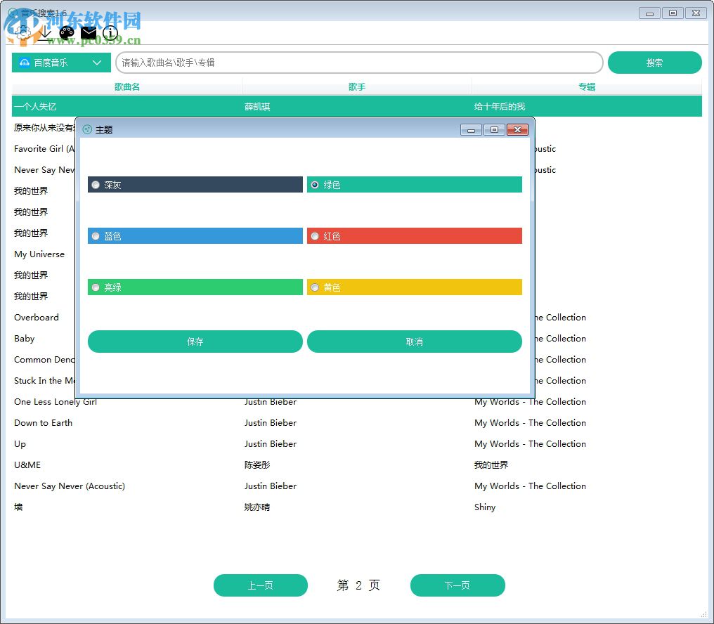Click the 专辑 column header
Viewport: 714px width, 624px height.
pos(587,86)
